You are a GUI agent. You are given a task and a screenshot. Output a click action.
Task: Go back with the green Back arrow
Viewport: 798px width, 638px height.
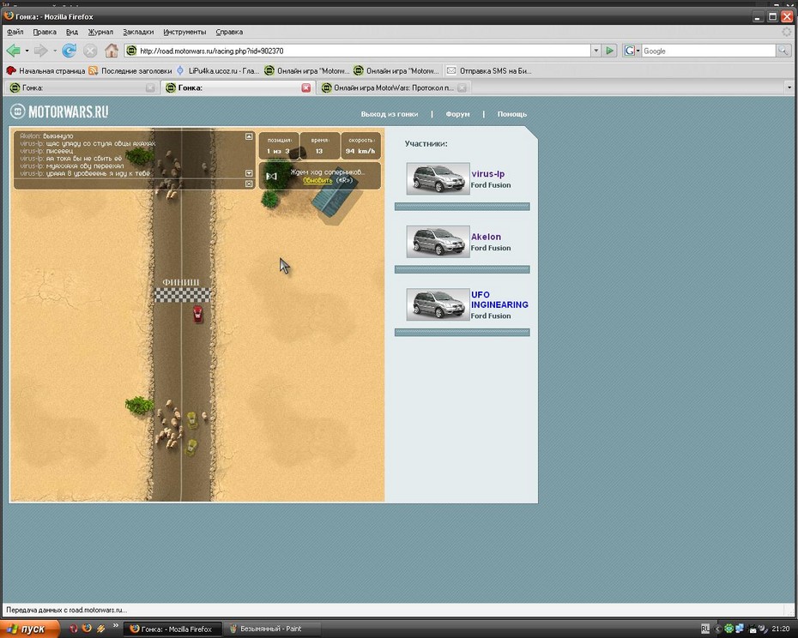(x=13, y=51)
